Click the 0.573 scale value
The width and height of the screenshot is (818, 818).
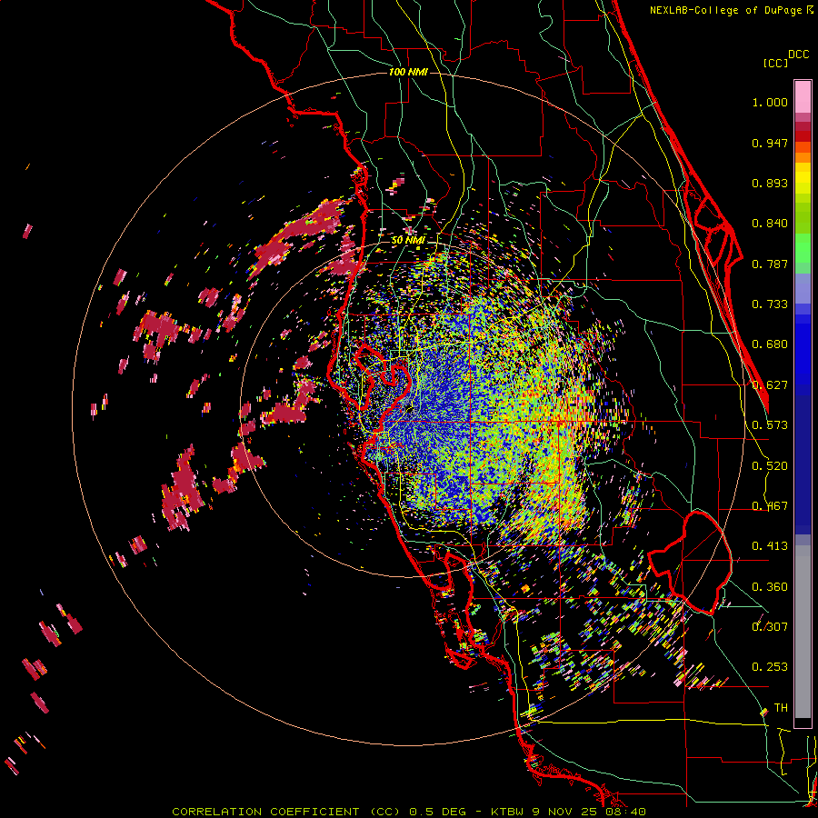pyautogui.click(x=770, y=425)
